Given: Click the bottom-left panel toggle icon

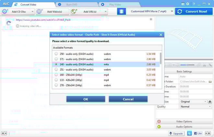Looking at the screenshot, I should [4, 133].
